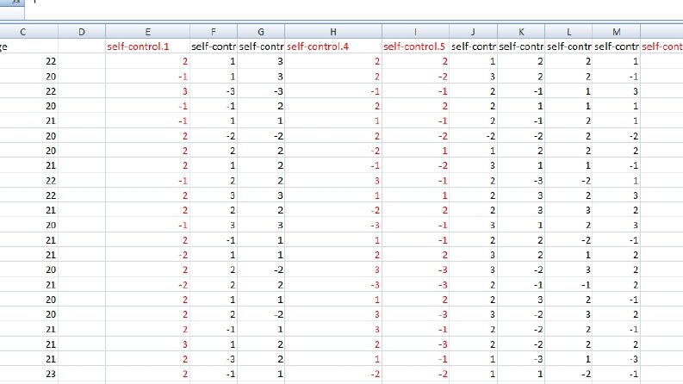The image size is (683, 384).
Task: Click truncated self-contr label in column F
Action: coord(214,46)
